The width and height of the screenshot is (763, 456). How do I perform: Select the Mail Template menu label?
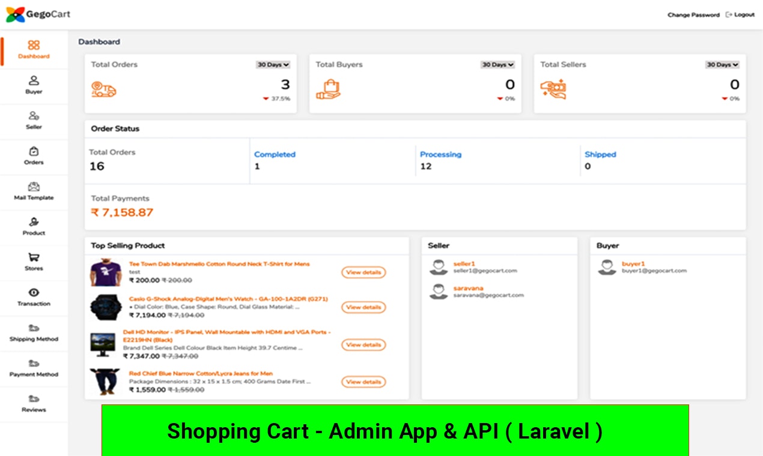tap(34, 197)
